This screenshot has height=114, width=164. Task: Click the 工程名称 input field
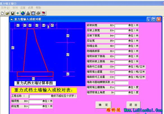40,96
